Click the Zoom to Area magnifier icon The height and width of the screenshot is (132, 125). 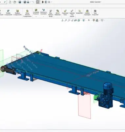tap(66, 20)
